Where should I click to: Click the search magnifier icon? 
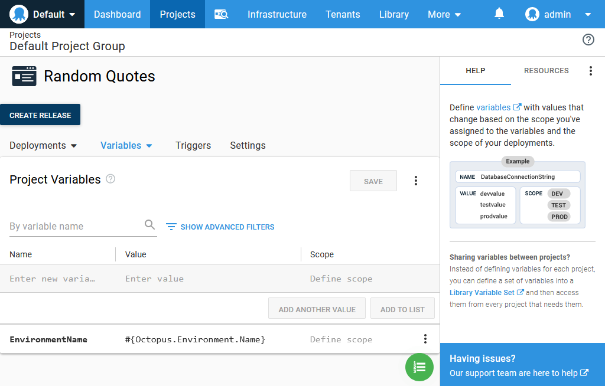149,224
